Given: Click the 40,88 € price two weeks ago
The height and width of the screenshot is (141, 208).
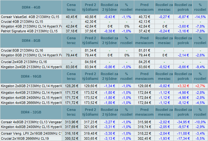Looking at the screenshot, I should click(x=91, y=17).
